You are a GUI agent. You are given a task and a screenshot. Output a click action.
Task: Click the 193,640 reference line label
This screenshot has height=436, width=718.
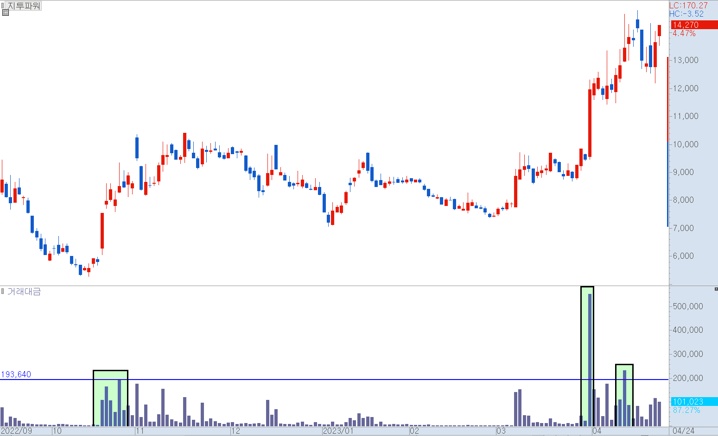16,374
